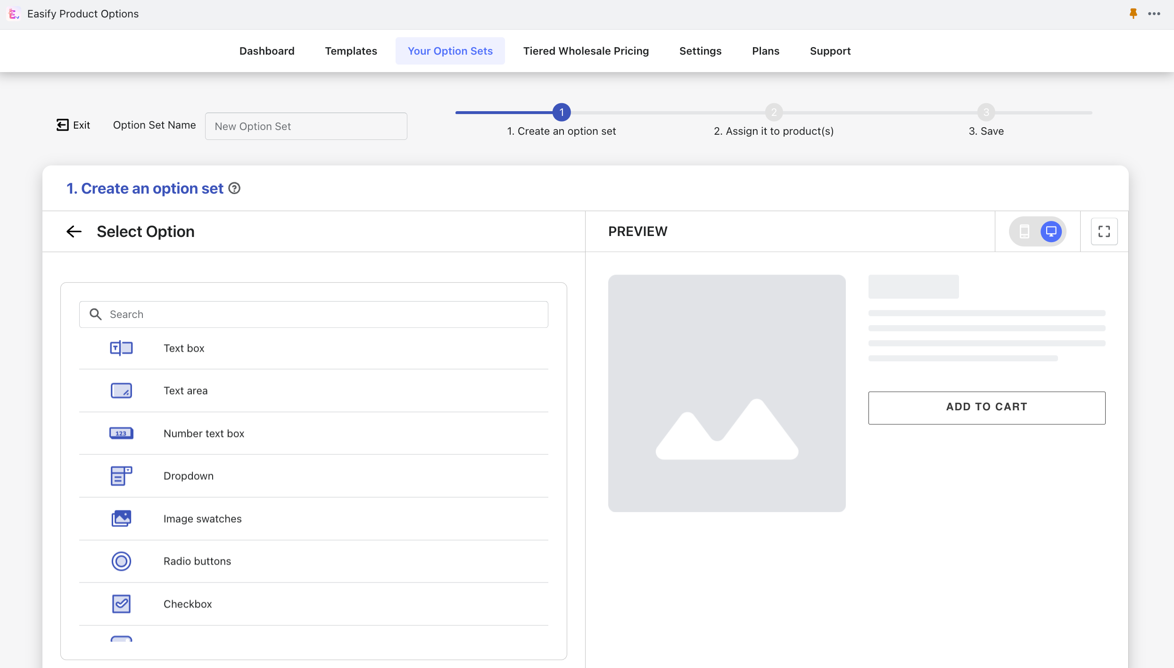Click the Image swatches option icon
The image size is (1174, 668).
(x=121, y=518)
